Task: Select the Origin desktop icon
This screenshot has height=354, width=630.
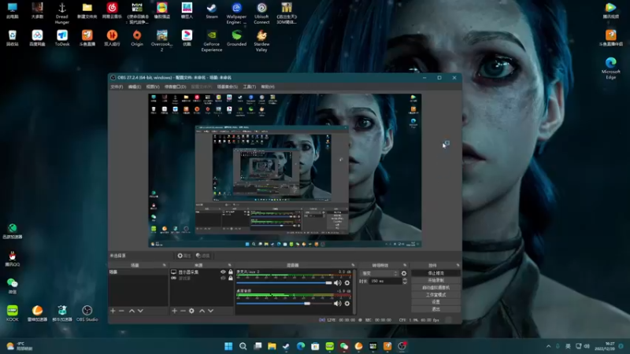Action: (137, 38)
